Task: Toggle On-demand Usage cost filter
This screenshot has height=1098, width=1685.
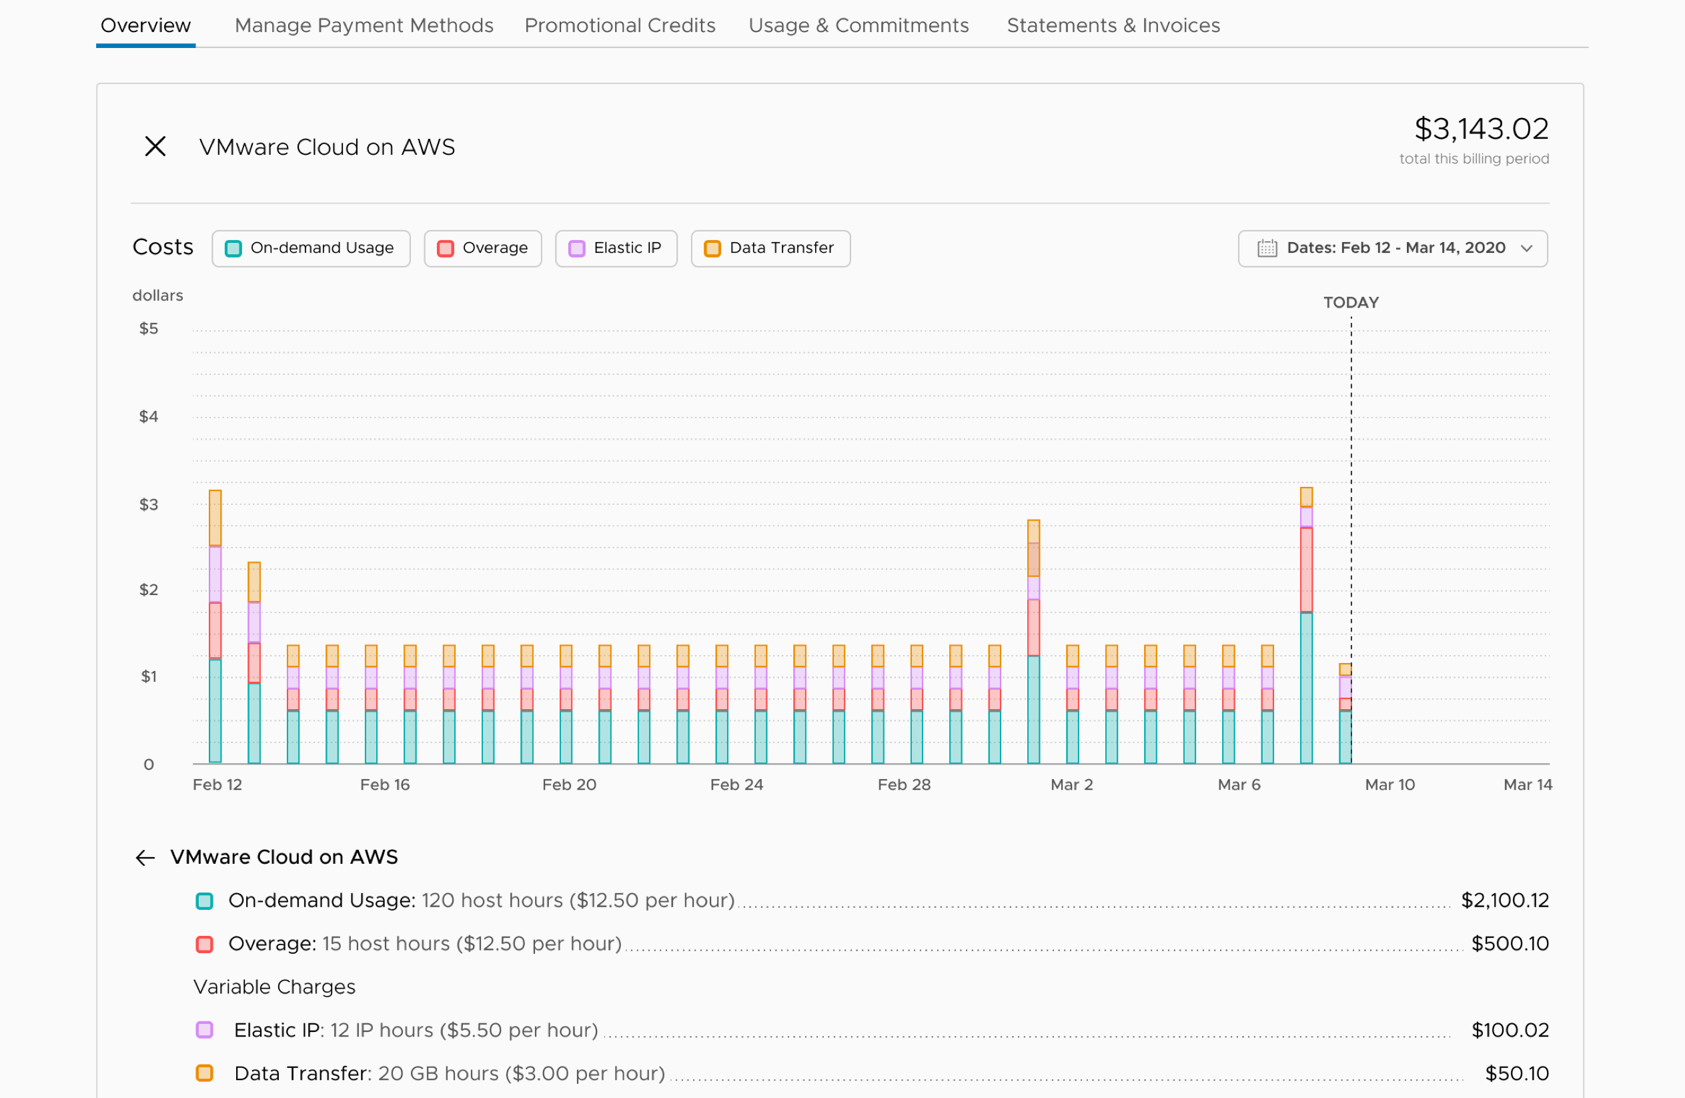Action: point(311,248)
